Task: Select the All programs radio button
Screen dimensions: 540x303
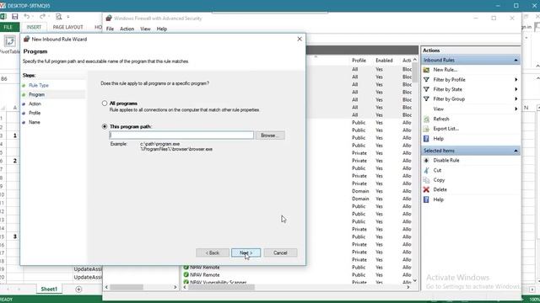Action: (x=105, y=103)
